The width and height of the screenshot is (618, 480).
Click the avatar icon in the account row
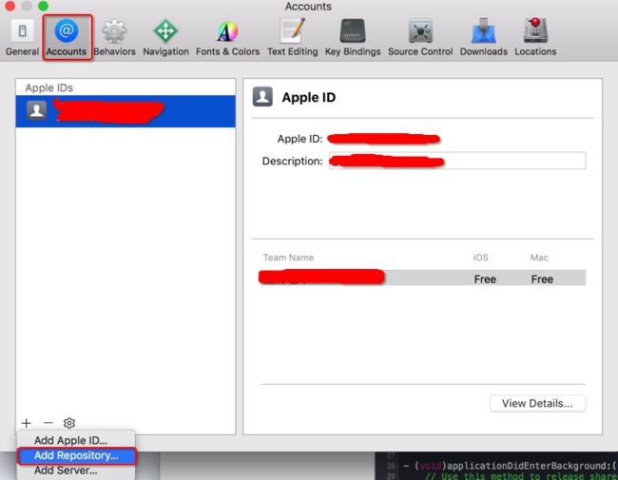(x=37, y=110)
